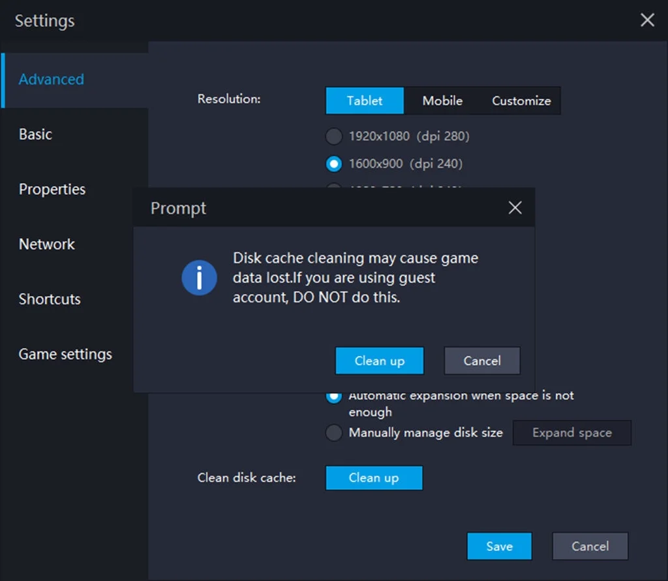The width and height of the screenshot is (668, 581).
Task: Select the Mobile resolution mode
Action: tap(442, 101)
